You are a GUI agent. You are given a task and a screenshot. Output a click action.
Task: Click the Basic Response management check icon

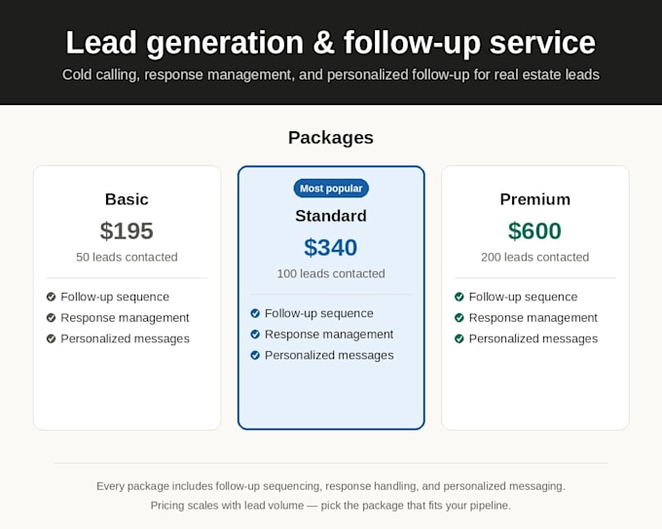tap(51, 318)
